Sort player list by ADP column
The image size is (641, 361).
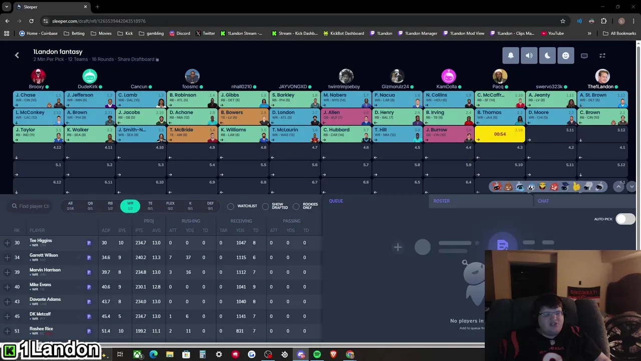[x=106, y=231]
